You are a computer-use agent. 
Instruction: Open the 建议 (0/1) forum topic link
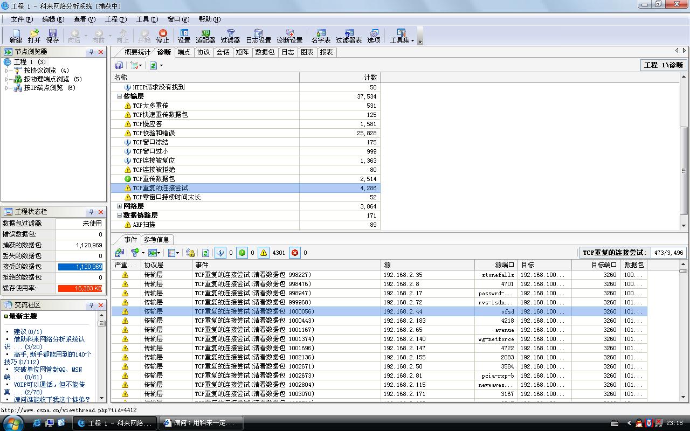tap(28, 331)
